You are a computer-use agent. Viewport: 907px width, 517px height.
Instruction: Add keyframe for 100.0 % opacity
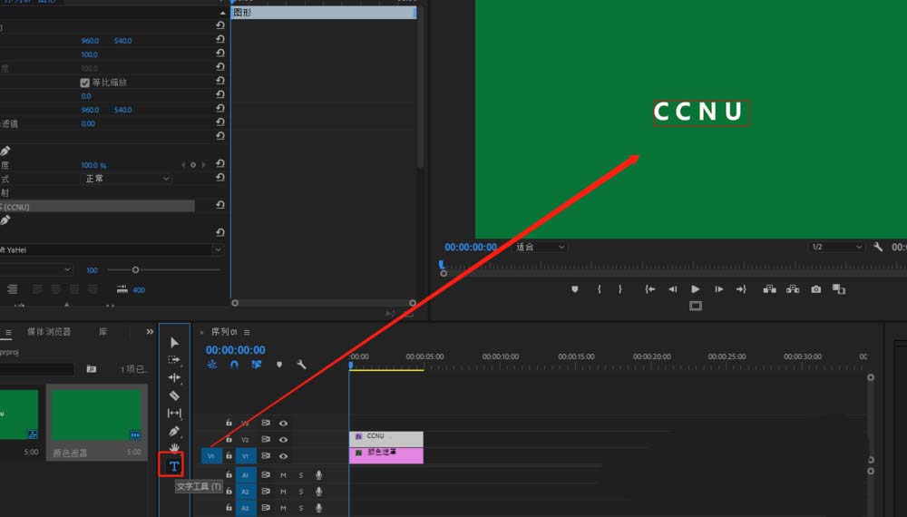tap(193, 165)
